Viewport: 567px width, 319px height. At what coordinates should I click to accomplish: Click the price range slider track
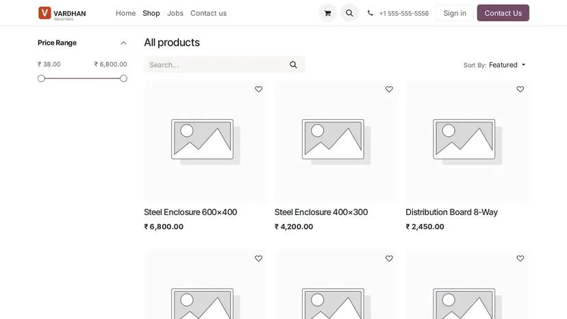(82, 79)
